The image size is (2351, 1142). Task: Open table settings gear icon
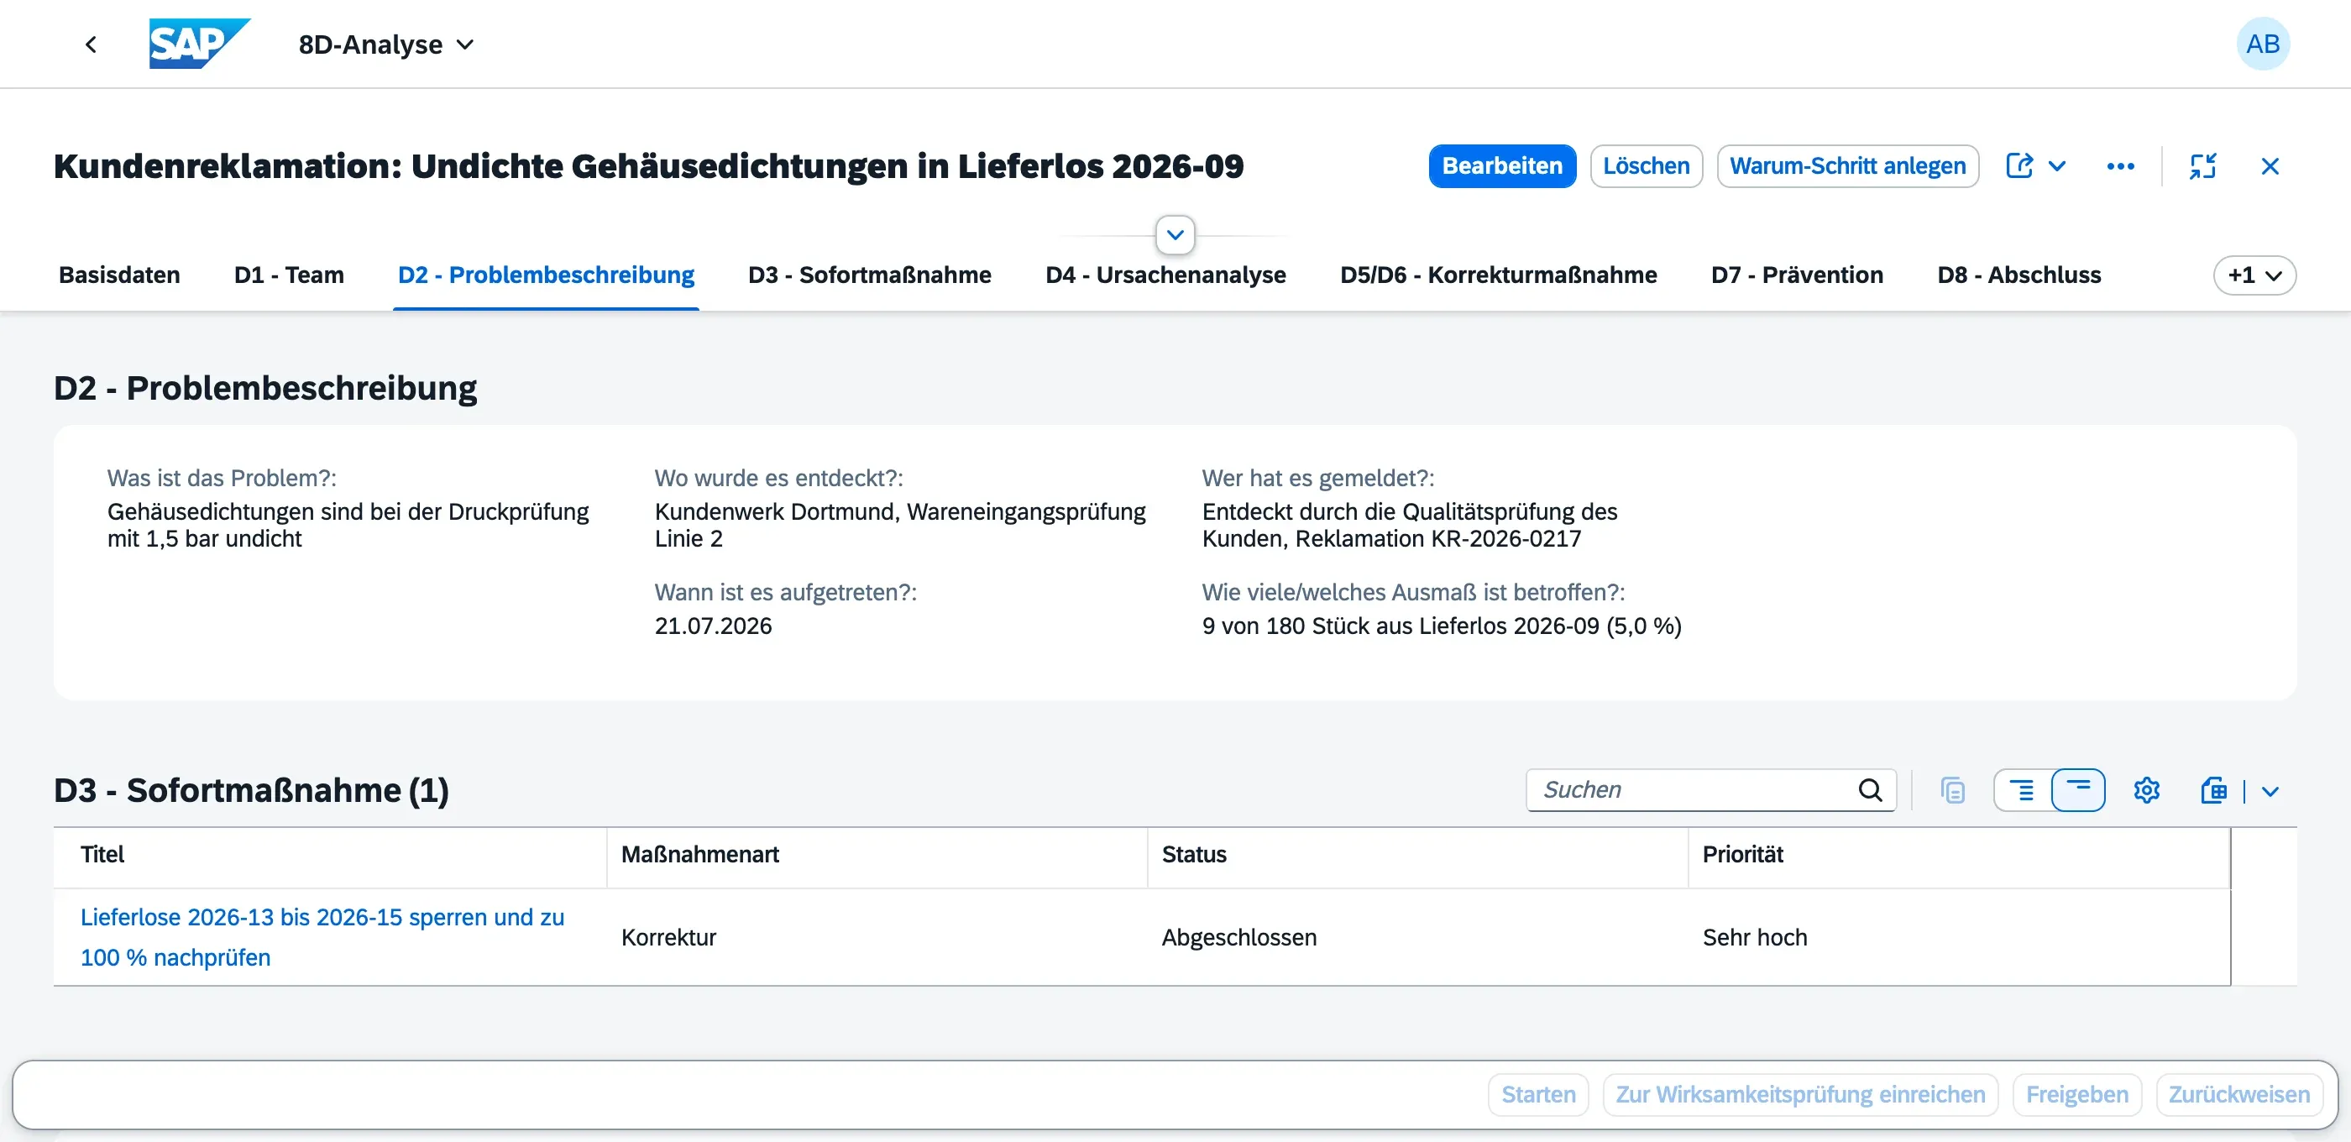(2147, 789)
